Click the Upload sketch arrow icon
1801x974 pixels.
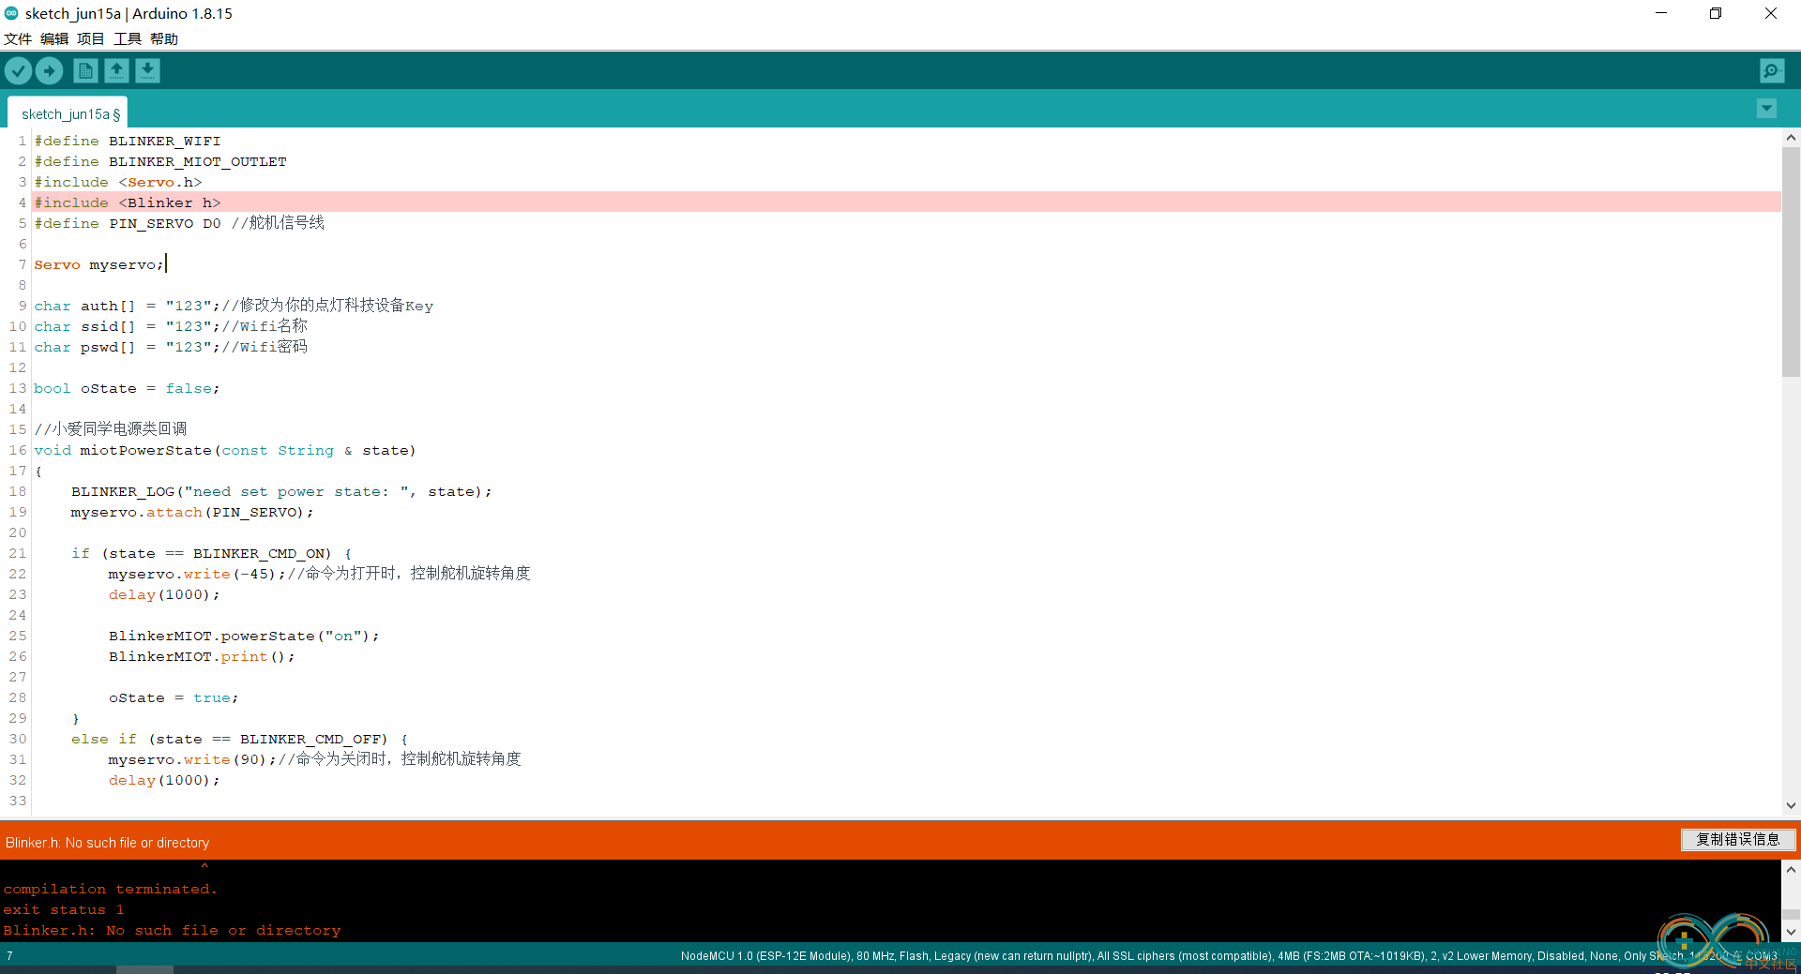coord(49,70)
